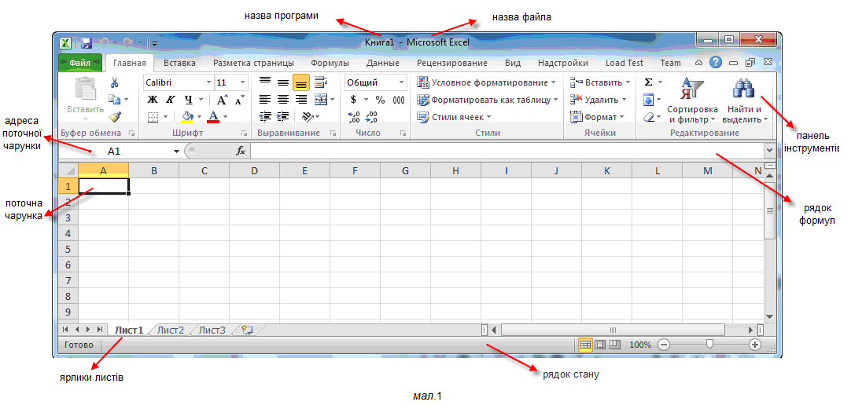Click inside the formula bar input field

coord(507,152)
